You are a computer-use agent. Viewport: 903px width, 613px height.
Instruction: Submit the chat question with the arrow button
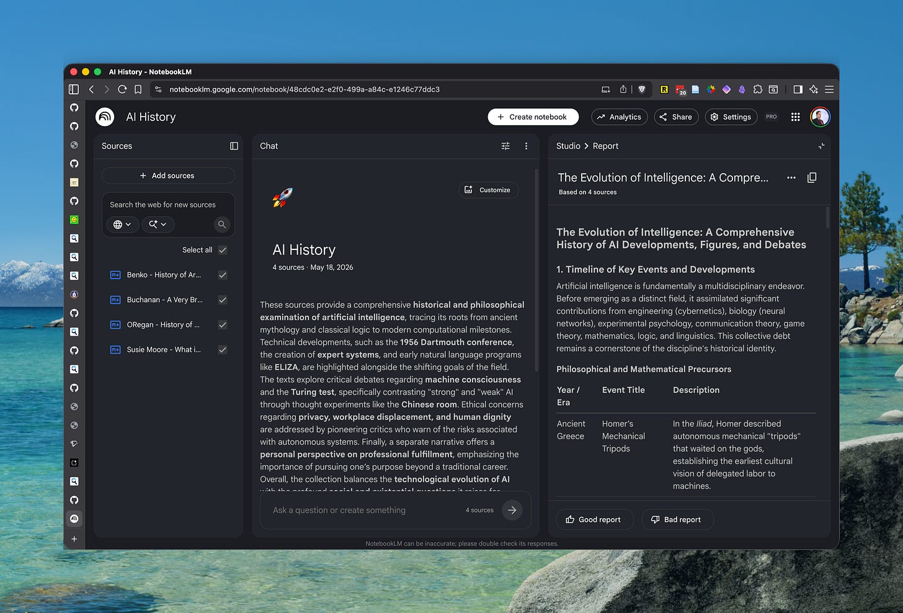tap(512, 510)
